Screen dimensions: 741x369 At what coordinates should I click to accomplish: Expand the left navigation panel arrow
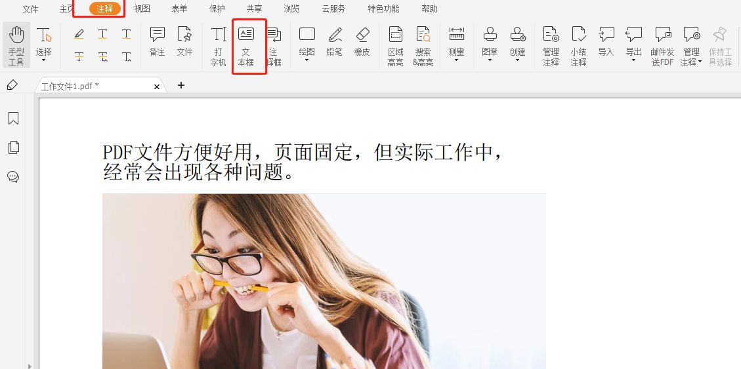(x=30, y=365)
